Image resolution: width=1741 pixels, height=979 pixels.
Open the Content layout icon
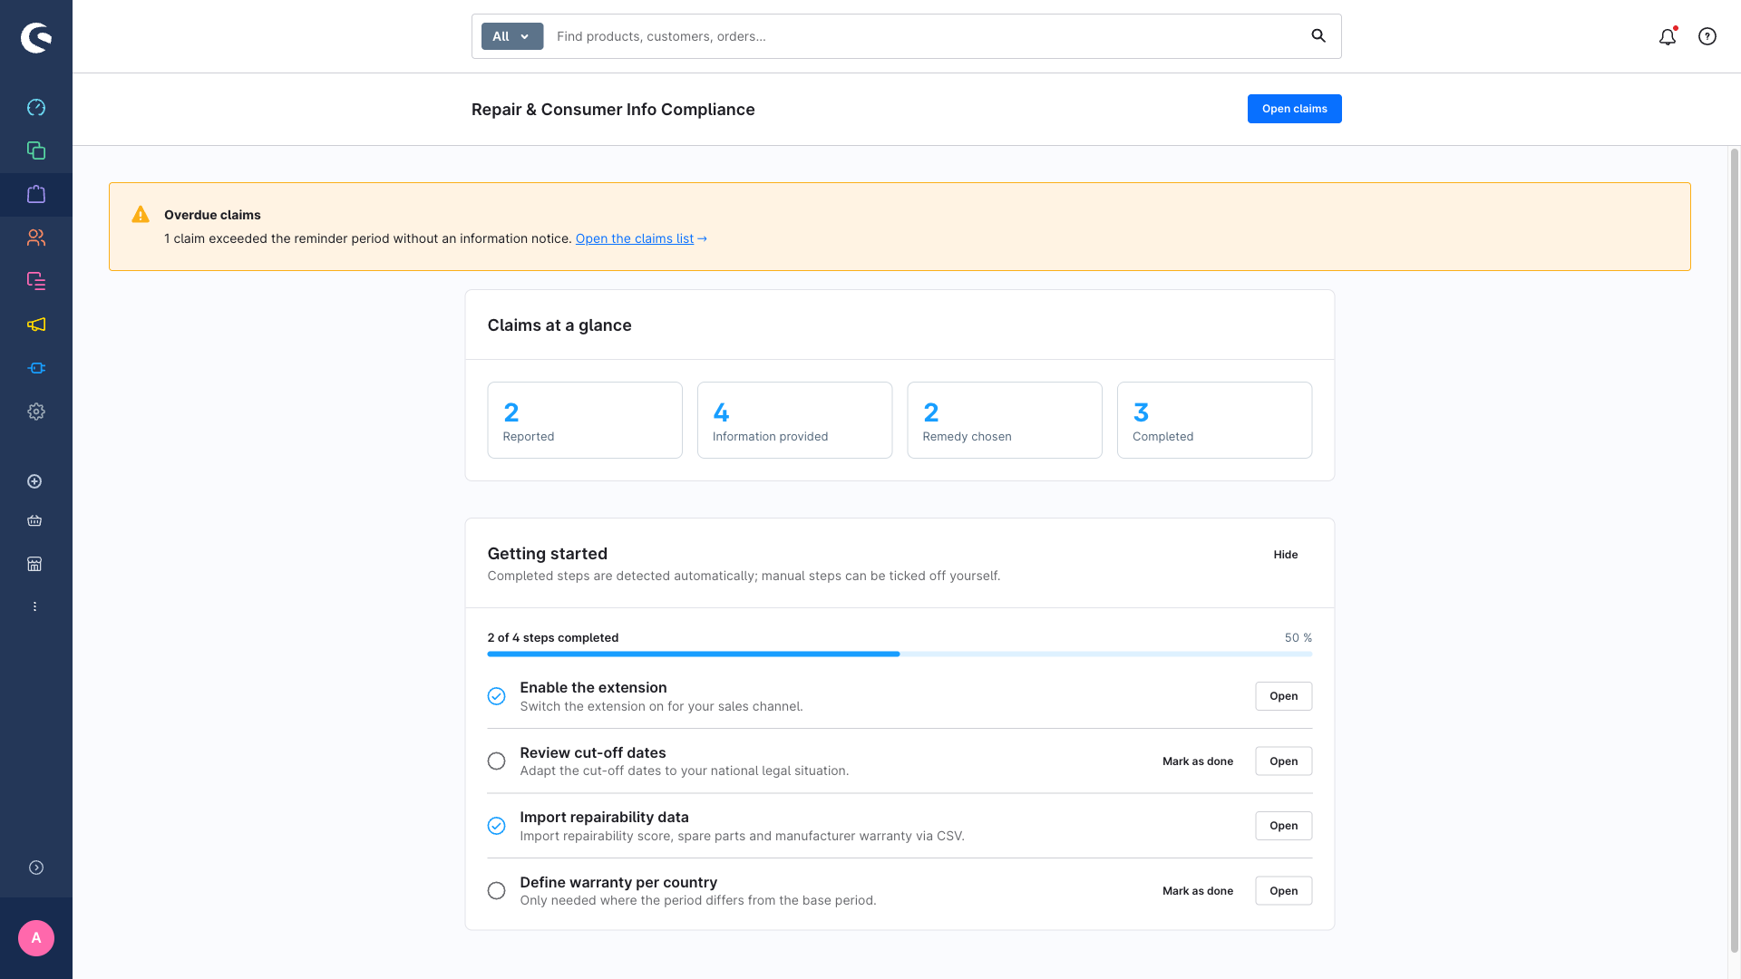(36, 281)
